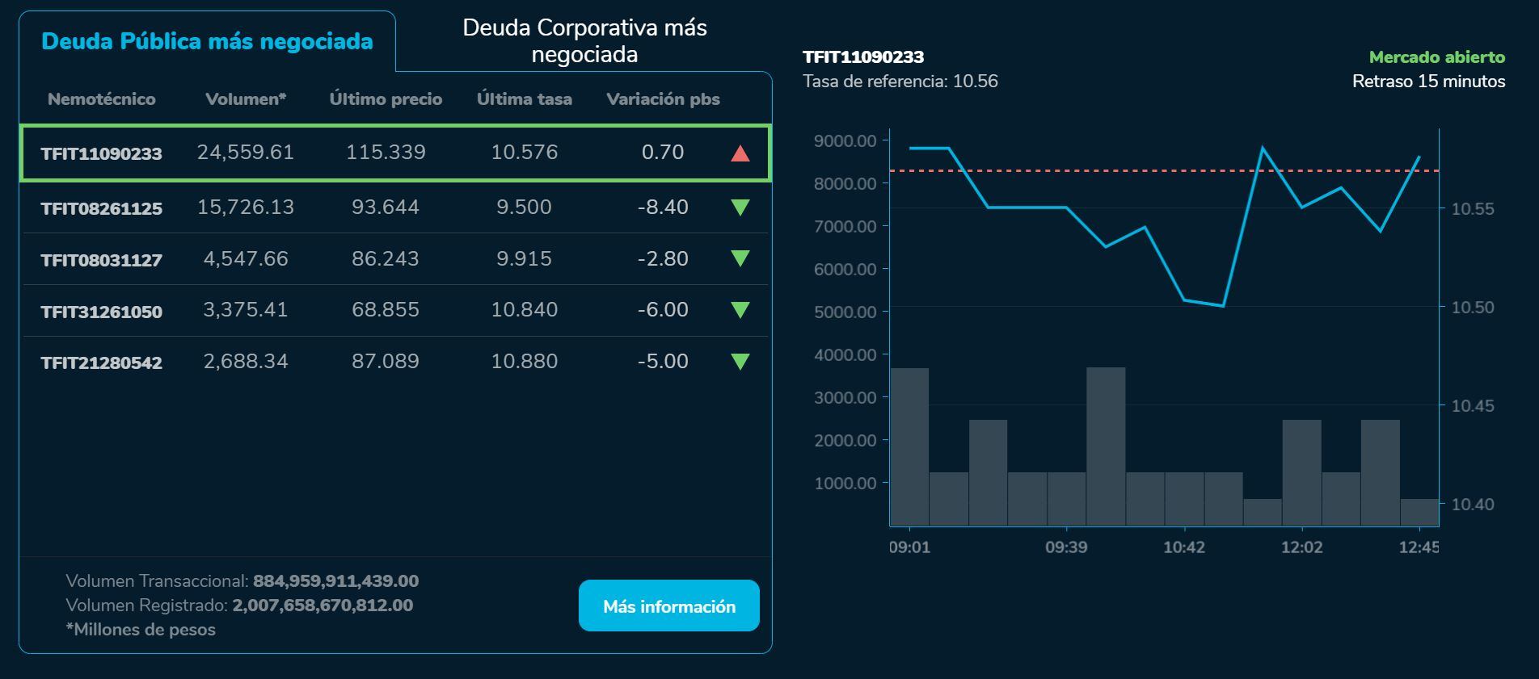
Task: Click the Última tasa column header
Action: 524,99
